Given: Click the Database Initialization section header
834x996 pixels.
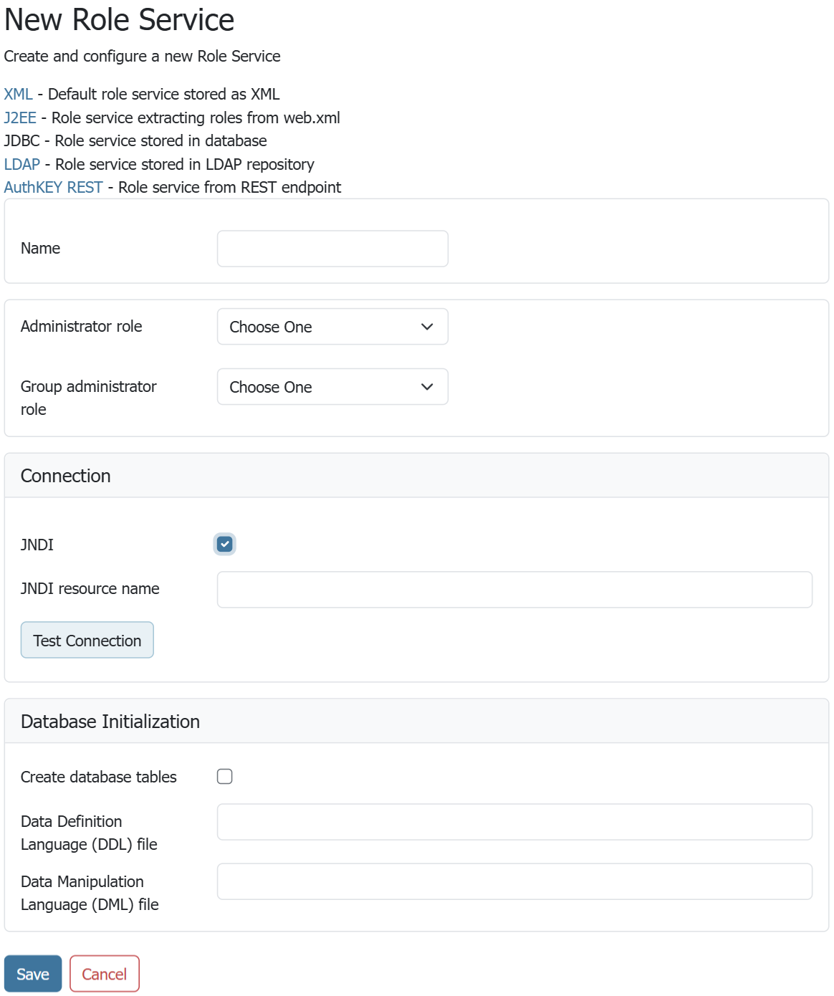Looking at the screenshot, I should click(110, 722).
